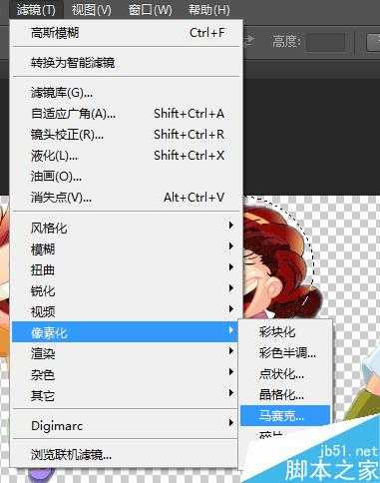This screenshot has width=380, height=483.
Task: Open the 窗口(W) menu
Action: (x=151, y=10)
